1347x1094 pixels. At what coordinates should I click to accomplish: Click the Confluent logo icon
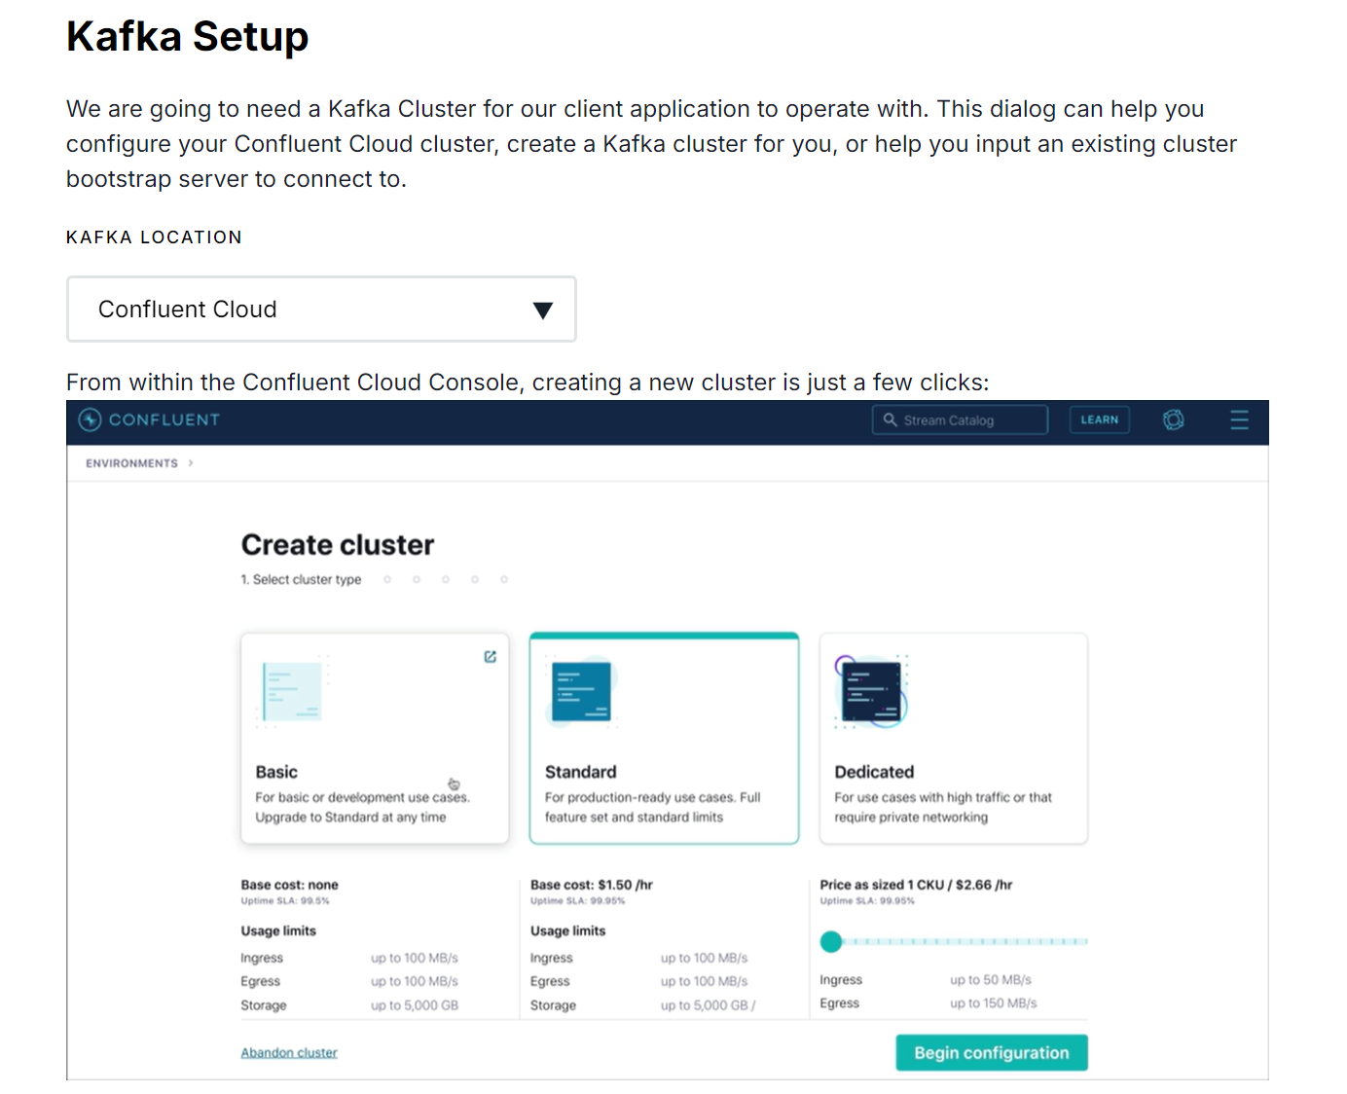[x=90, y=419]
